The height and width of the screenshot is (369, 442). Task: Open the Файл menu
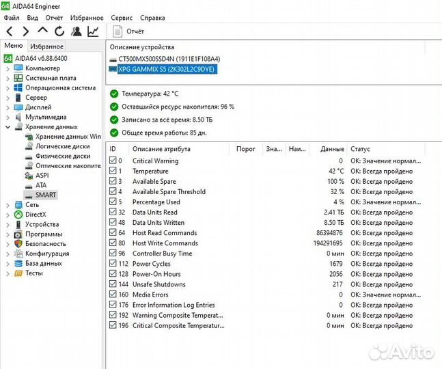(12, 18)
